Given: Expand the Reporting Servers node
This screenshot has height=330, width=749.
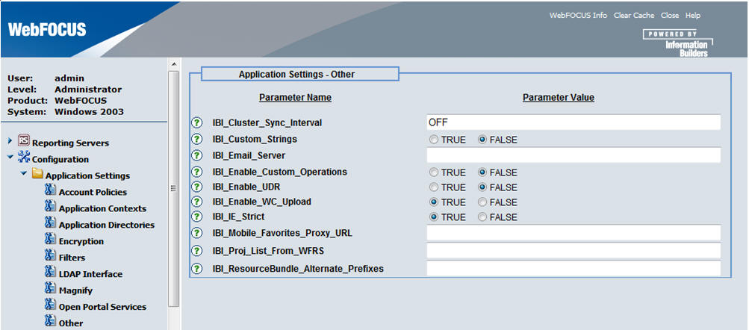Looking at the screenshot, I should pyautogui.click(x=10, y=141).
